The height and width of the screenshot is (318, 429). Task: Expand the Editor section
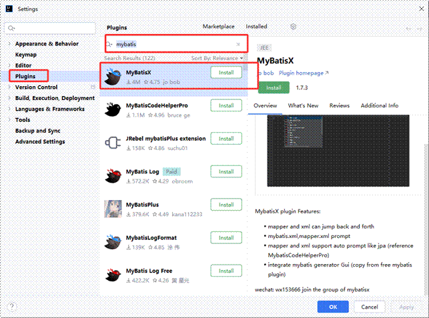[9, 65]
